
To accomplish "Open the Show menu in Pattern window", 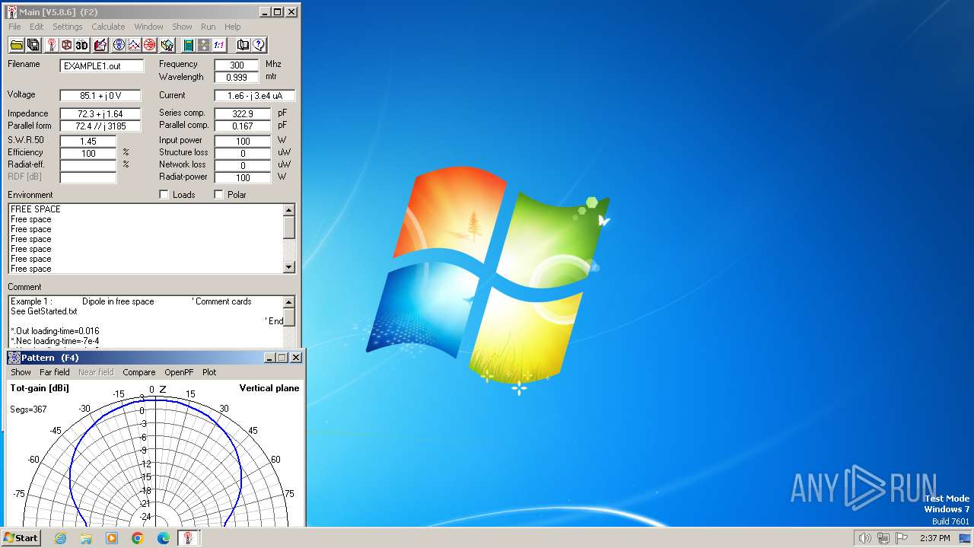I will (21, 372).
